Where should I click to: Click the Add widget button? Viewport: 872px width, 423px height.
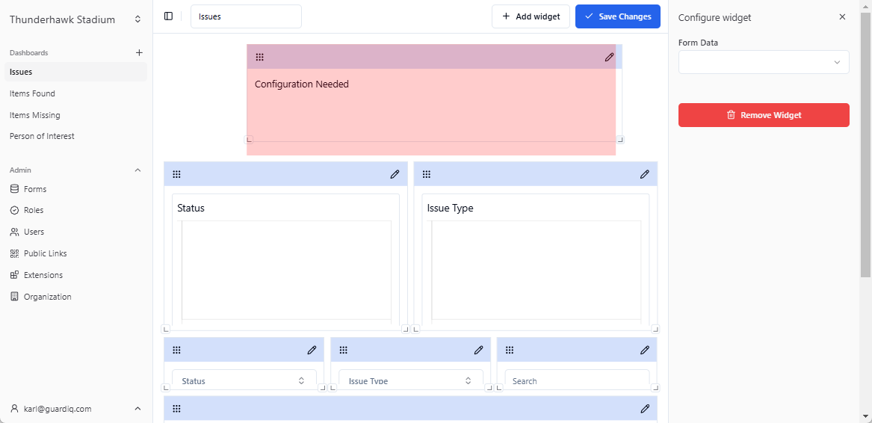(x=531, y=16)
